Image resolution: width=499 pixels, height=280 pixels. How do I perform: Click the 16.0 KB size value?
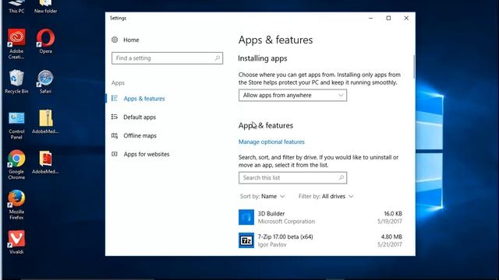click(393, 214)
